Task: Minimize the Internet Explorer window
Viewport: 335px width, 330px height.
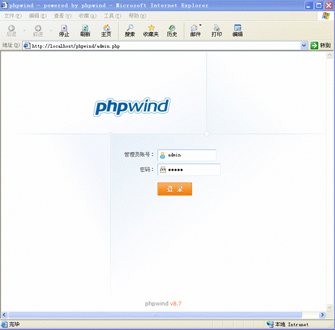Action: tap(308, 5)
